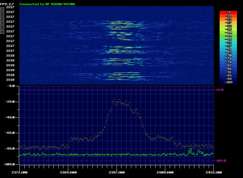This screenshot has height=178, width=243.
Task: Click the -89.0 amplitude axis label
Action: pos(10,148)
